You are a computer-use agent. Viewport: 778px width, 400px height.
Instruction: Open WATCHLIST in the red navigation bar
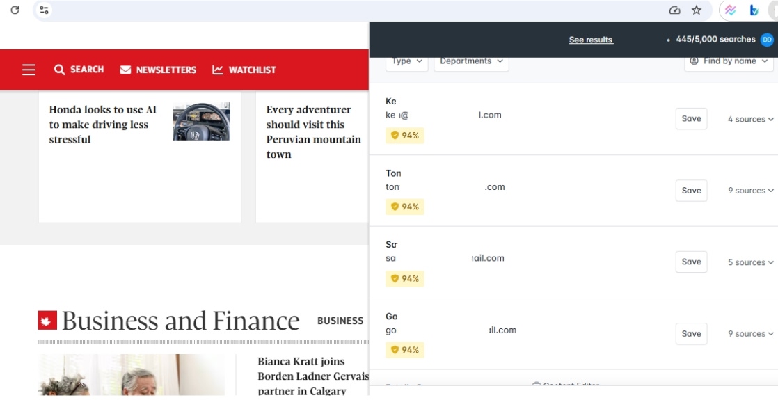point(244,70)
